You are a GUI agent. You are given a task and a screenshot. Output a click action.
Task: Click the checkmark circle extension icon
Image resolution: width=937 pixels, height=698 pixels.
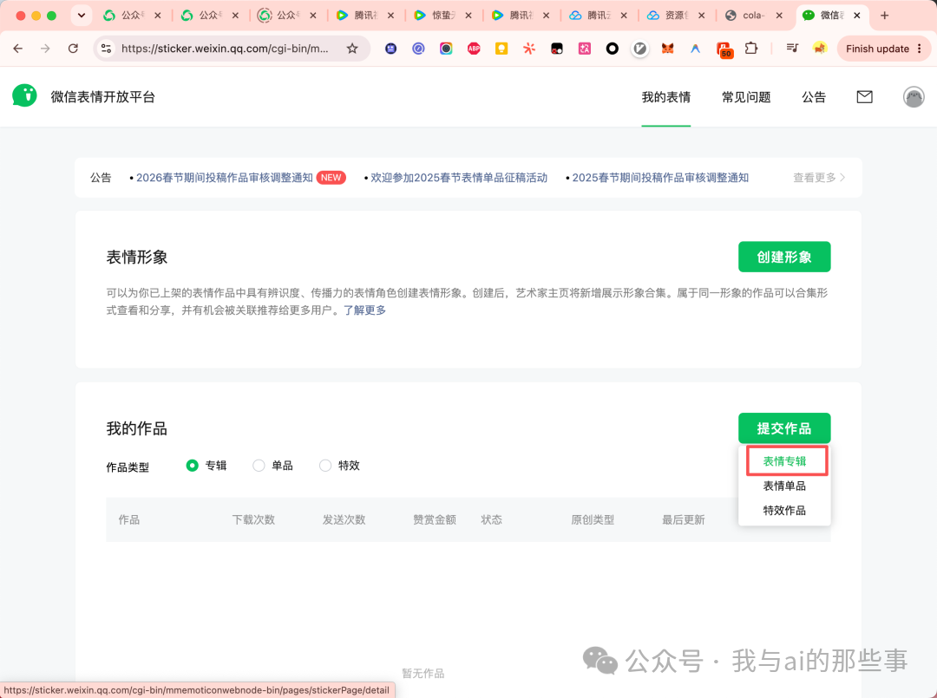(x=640, y=49)
